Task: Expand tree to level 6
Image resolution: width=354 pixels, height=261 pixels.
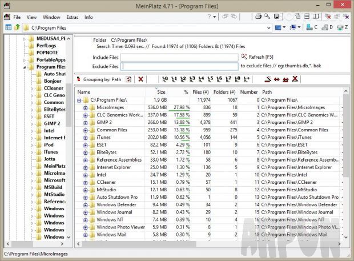Action: (x=219, y=79)
